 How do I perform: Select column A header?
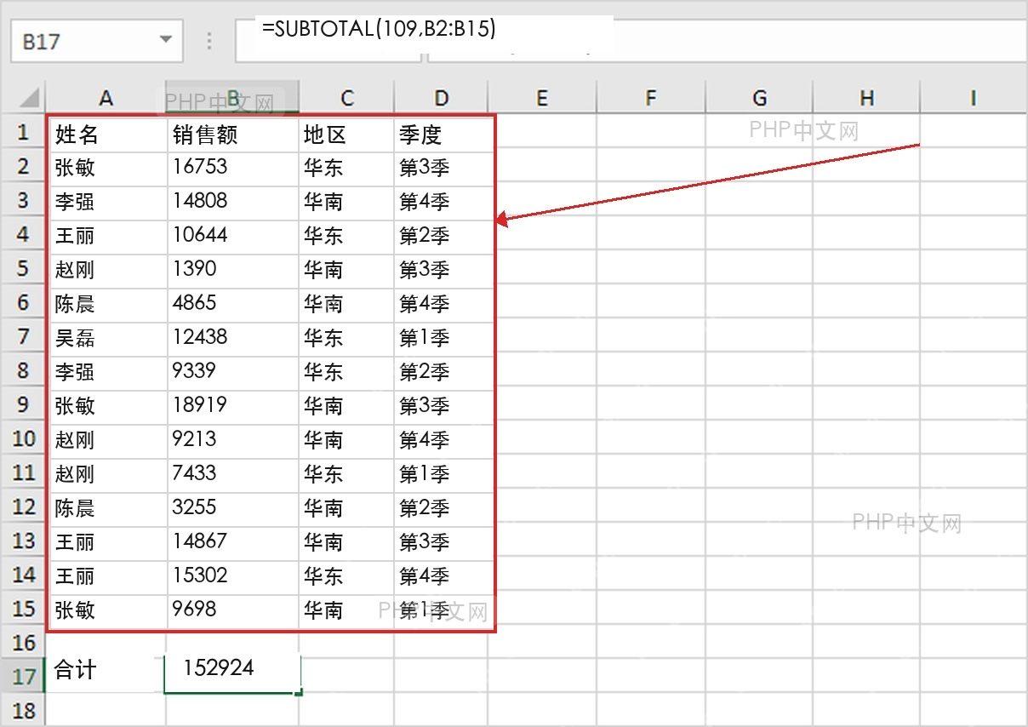click(106, 98)
